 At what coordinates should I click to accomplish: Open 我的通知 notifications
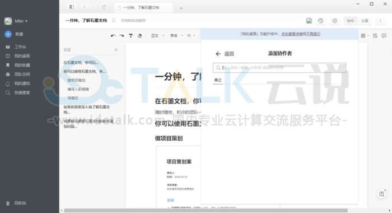(x=22, y=84)
